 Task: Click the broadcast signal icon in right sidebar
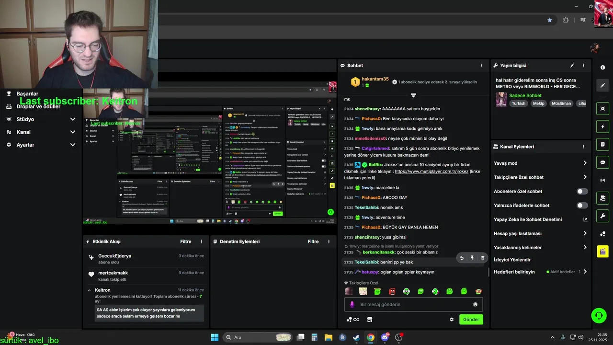(x=602, y=180)
